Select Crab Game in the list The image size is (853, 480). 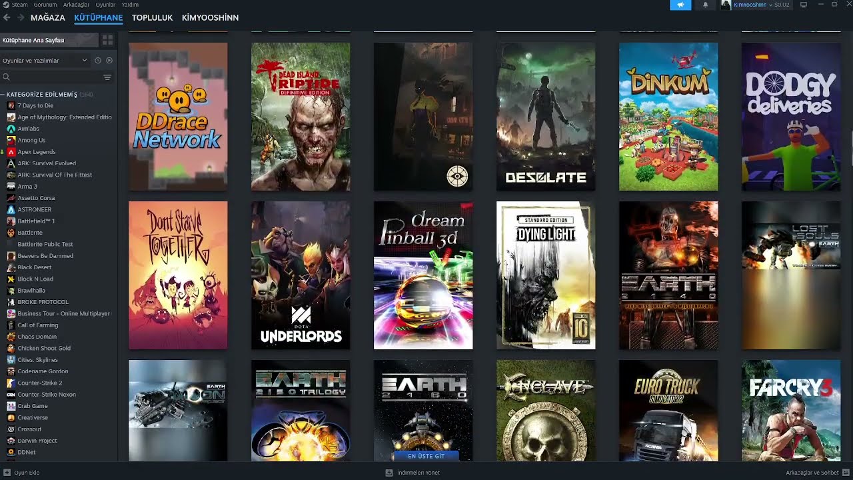pos(33,406)
